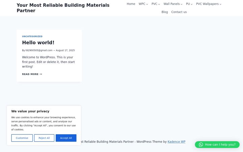The width and height of the screenshot is (243, 152).
Task: Open the WPC menu item
Action: [x=142, y=4]
